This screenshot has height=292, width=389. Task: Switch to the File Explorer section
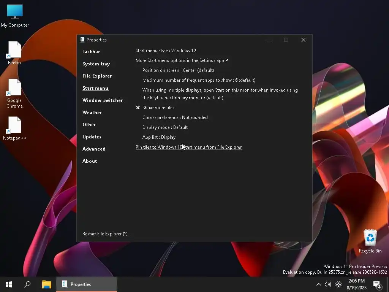(x=97, y=76)
